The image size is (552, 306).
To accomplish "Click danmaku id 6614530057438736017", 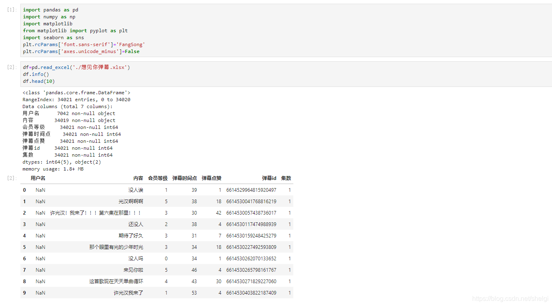I will 251,213.
